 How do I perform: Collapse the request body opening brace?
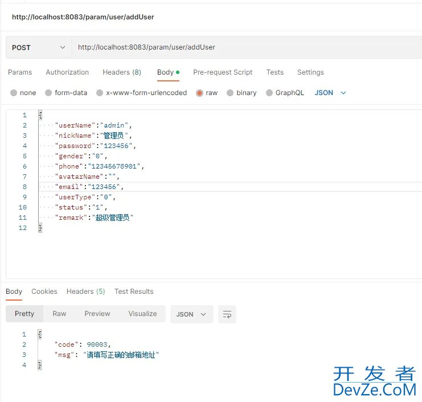(40, 115)
